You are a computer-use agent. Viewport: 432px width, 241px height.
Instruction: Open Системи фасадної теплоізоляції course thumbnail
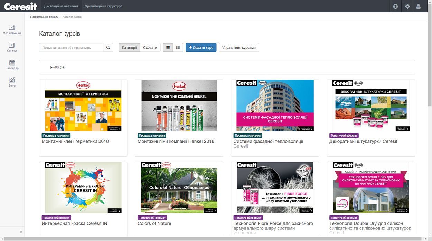[275, 106]
